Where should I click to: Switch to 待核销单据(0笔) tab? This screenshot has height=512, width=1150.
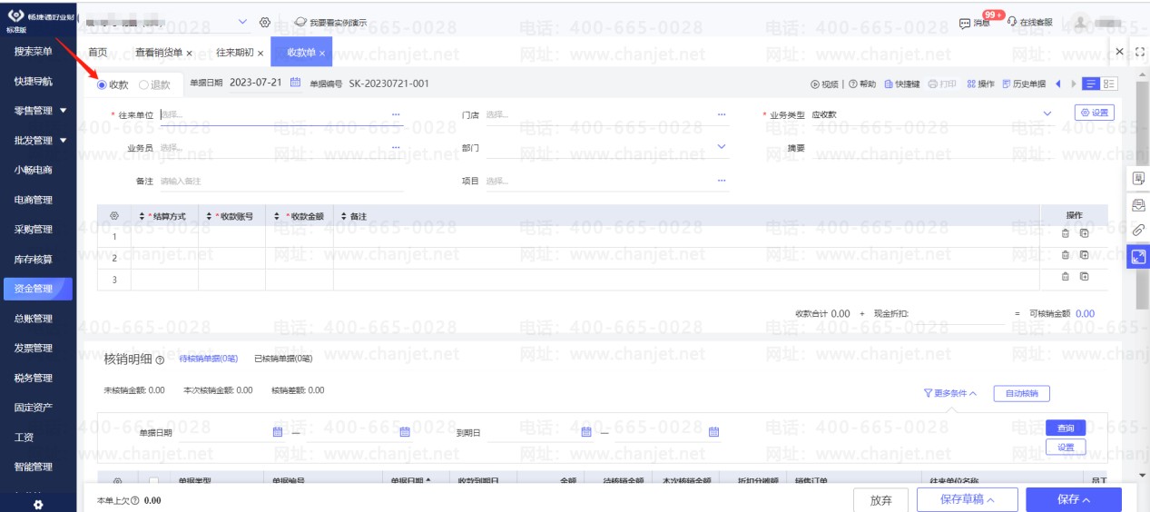click(208, 359)
